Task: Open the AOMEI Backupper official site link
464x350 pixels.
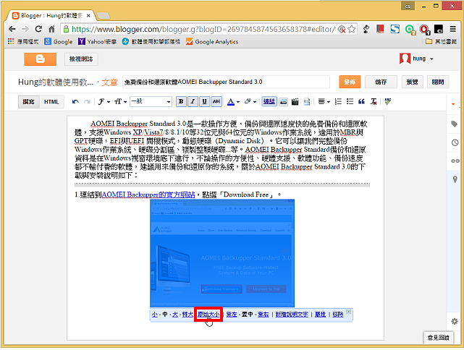Action: (x=148, y=195)
